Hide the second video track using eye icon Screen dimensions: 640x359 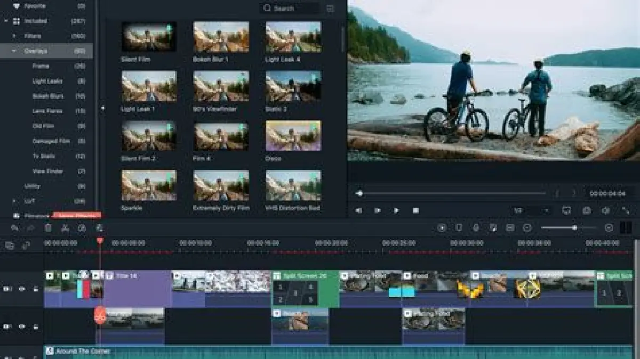tap(22, 326)
